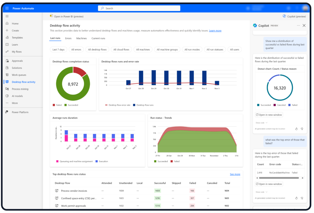Click successful count 1438 cell
The image size is (314, 213).
click(157, 191)
